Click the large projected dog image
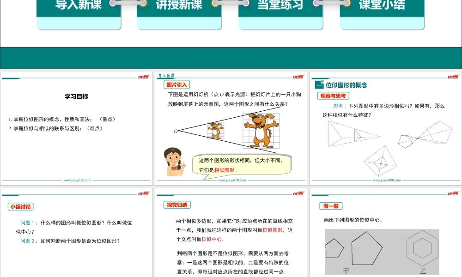The height and width of the screenshot is (277, 462). click(261, 130)
